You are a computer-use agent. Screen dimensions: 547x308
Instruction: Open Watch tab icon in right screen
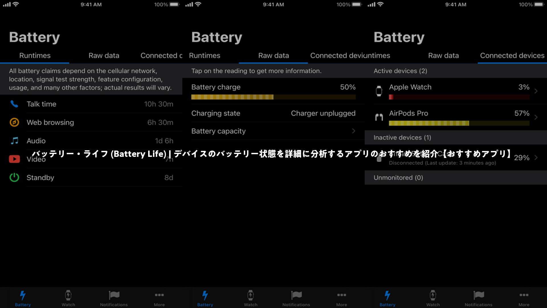coord(433,295)
